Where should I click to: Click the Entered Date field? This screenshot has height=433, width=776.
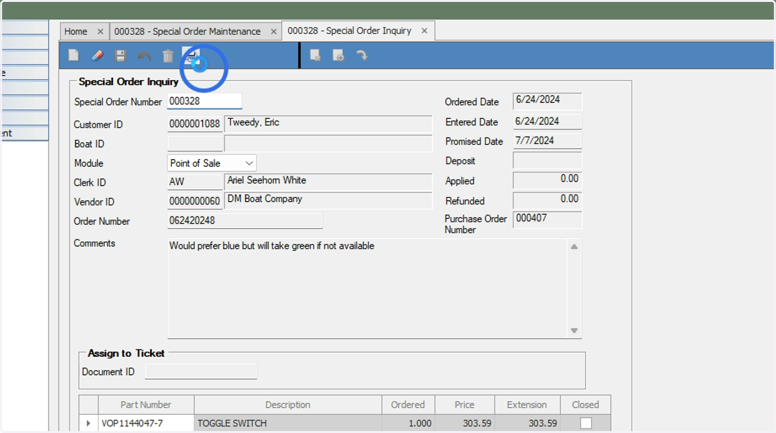pyautogui.click(x=547, y=121)
